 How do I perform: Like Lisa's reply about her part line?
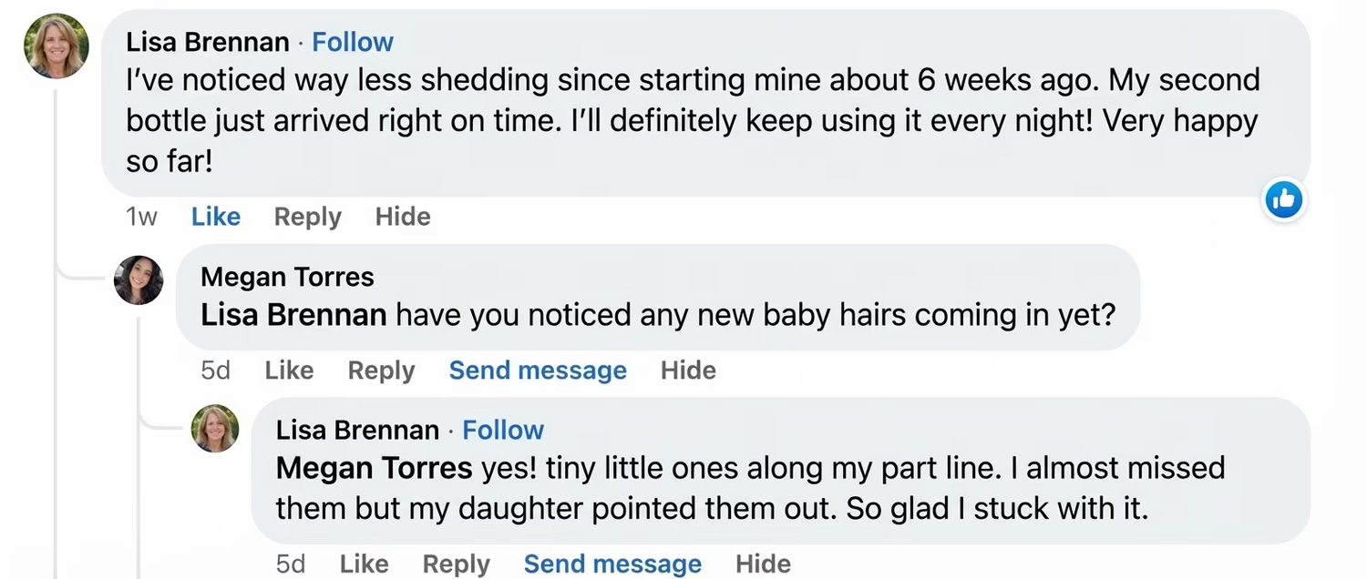coord(364,564)
